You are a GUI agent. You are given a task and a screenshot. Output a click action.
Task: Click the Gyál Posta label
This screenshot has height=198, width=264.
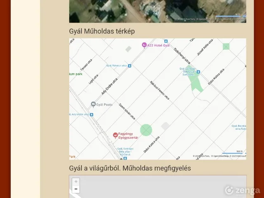tap(104, 104)
